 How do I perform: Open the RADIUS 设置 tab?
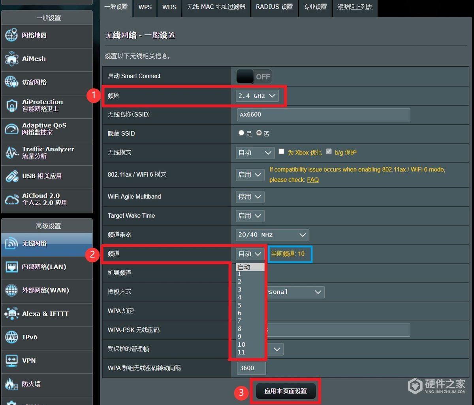coord(275,7)
